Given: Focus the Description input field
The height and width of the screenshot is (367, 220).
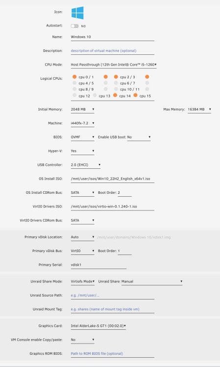Looking at the screenshot, I should [113, 51].
